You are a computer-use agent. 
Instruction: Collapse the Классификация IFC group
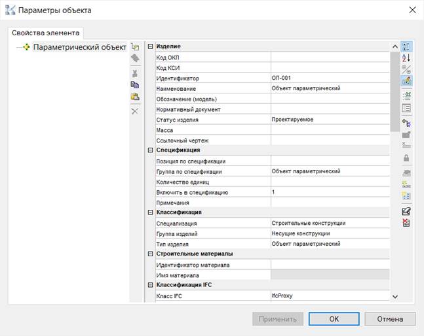pyautogui.click(x=151, y=285)
